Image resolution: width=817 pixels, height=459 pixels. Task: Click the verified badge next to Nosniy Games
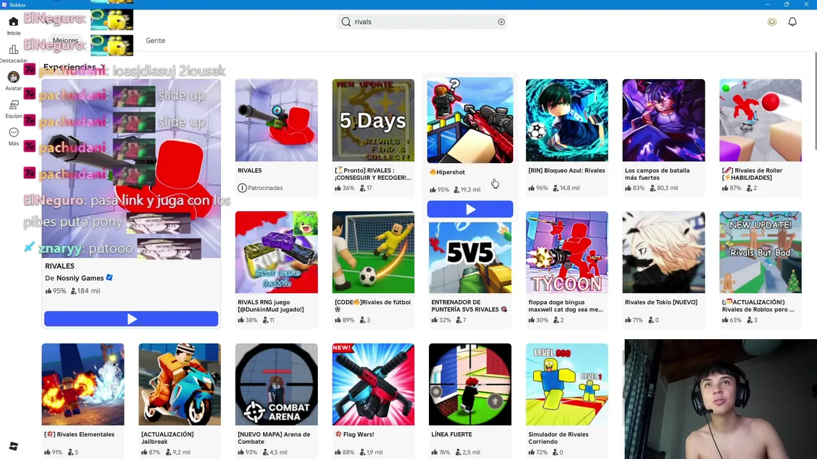[x=109, y=278]
